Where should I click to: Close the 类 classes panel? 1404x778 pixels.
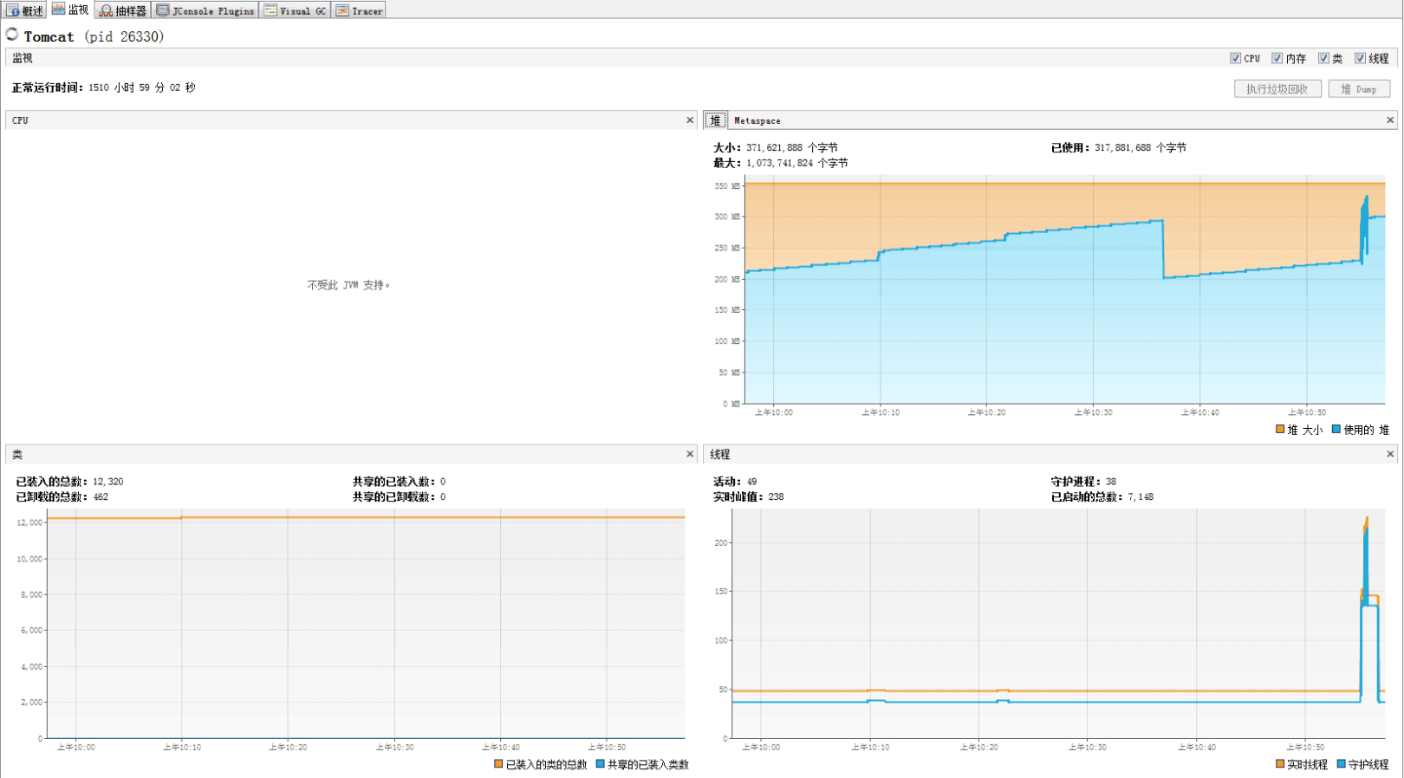tap(690, 454)
